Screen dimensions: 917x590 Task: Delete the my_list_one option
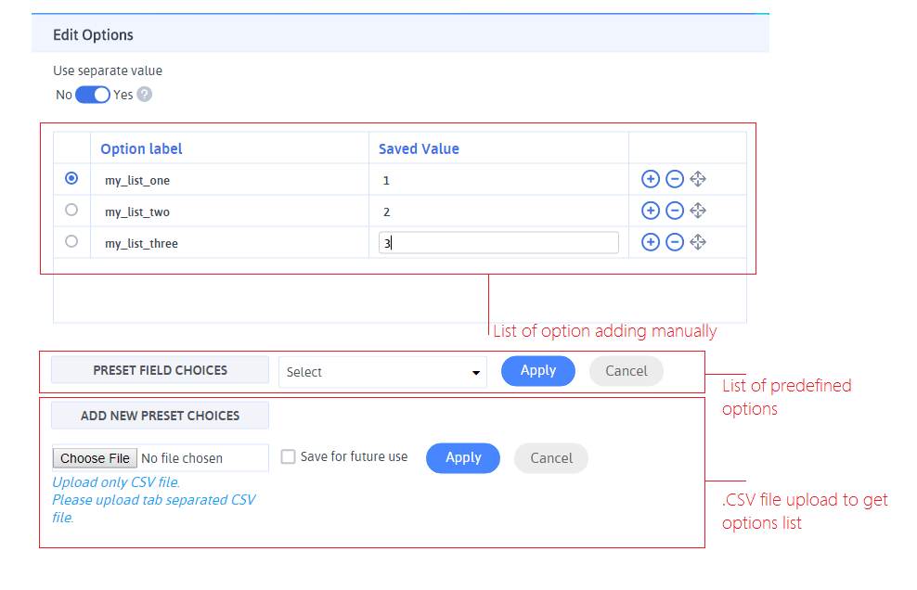coord(675,178)
